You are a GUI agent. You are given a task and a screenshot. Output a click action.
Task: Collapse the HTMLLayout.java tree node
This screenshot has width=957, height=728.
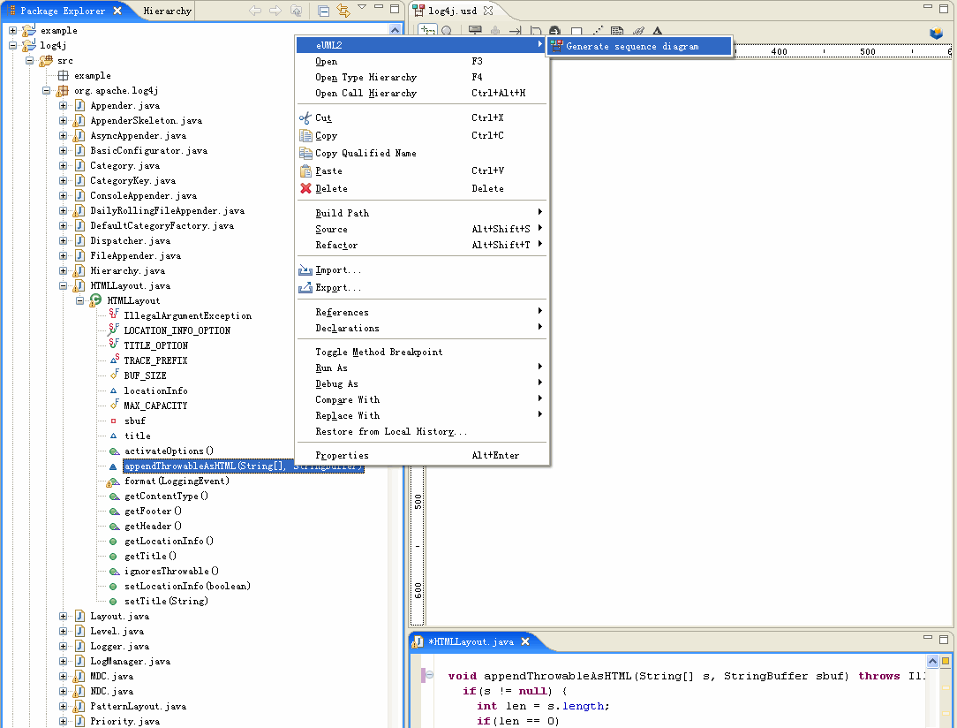pyautogui.click(x=64, y=285)
